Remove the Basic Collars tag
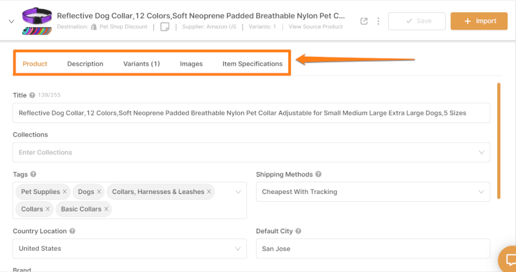 pyautogui.click(x=106, y=209)
